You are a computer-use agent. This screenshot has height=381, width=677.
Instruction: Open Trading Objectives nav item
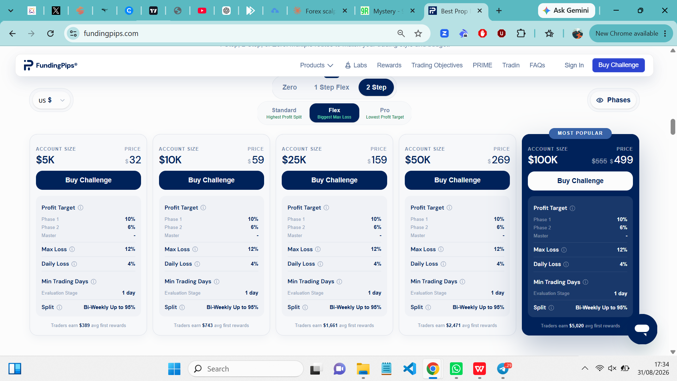437,65
